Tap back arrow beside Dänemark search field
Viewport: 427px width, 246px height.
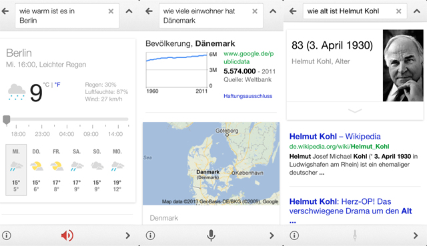(149, 11)
